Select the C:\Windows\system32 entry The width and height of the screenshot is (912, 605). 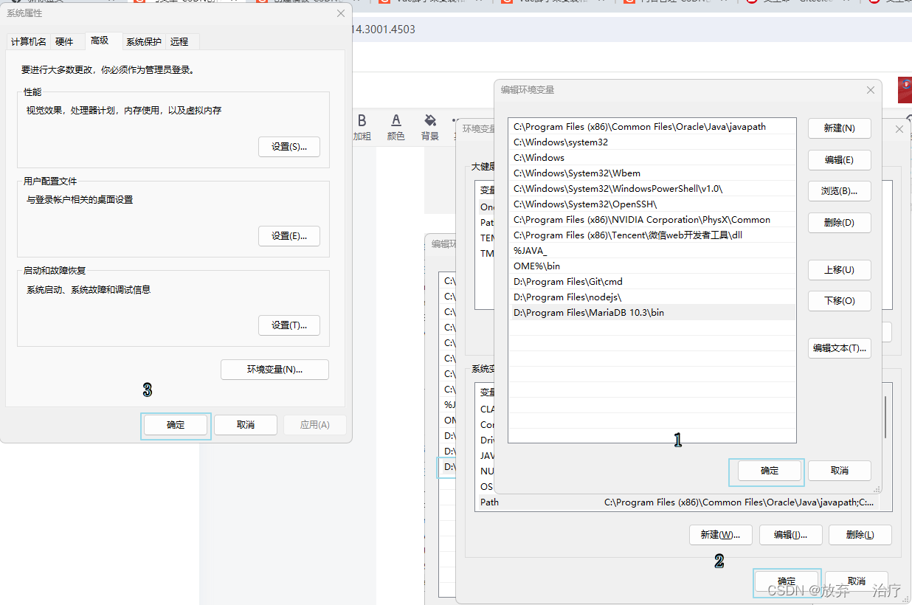[652, 142]
